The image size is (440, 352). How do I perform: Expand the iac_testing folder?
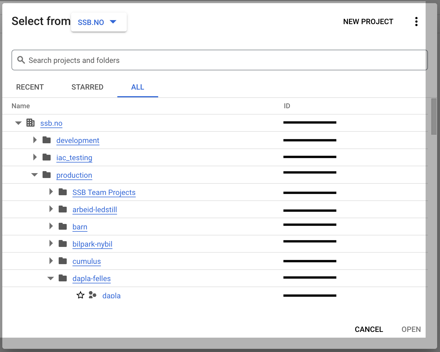pyautogui.click(x=35, y=157)
